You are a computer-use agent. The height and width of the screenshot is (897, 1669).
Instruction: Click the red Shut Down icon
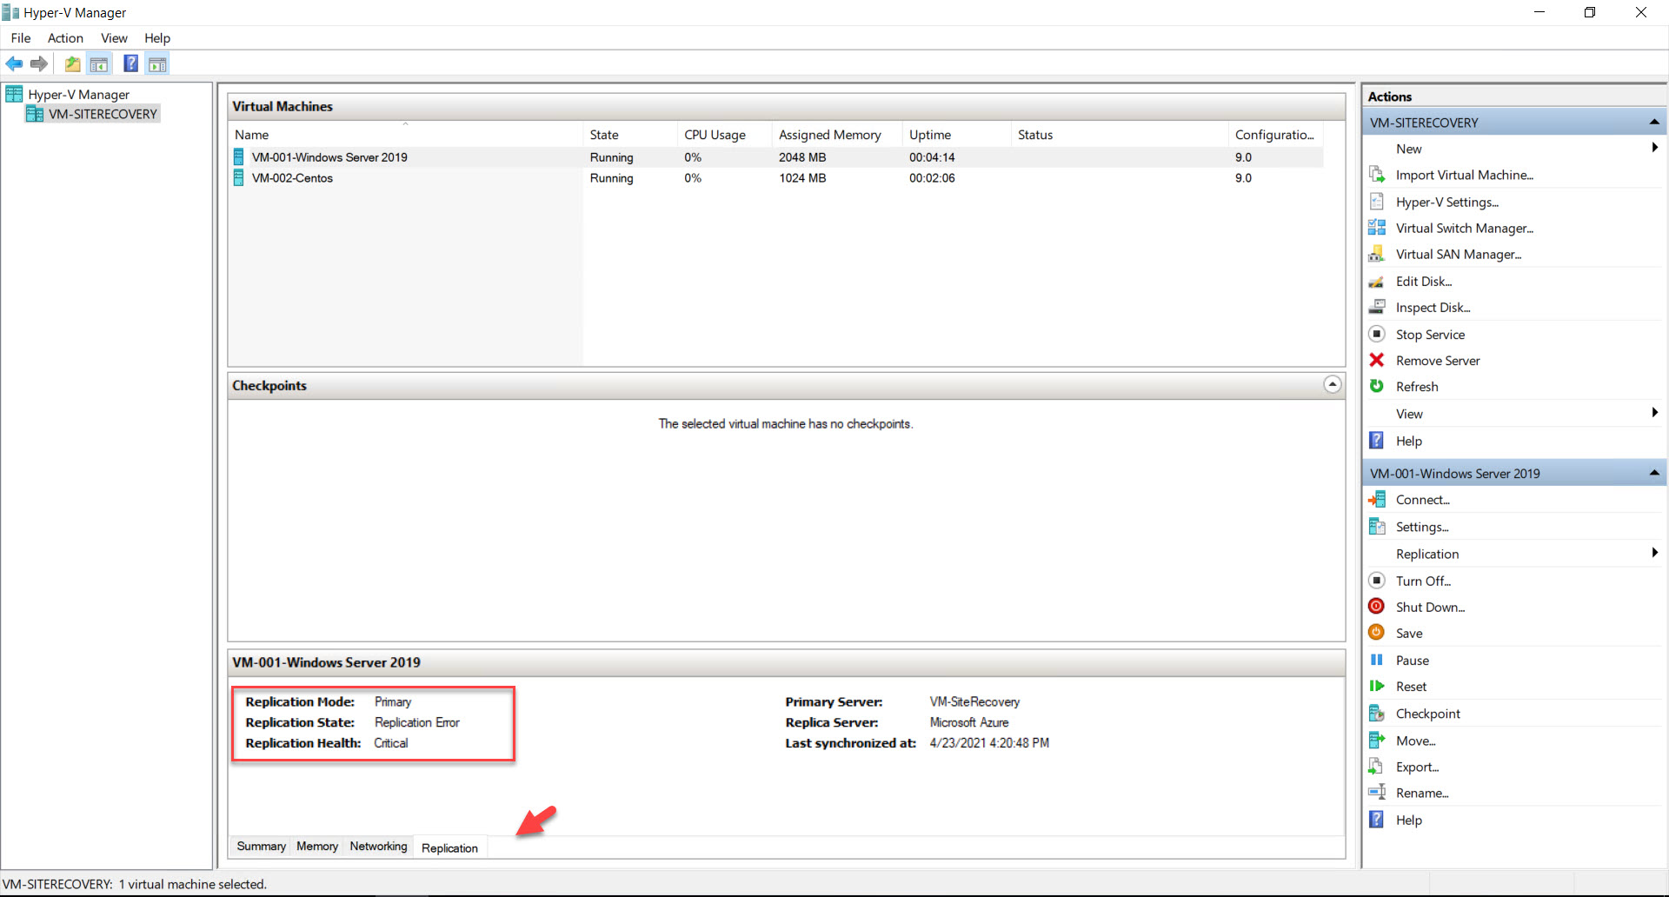pyautogui.click(x=1377, y=607)
